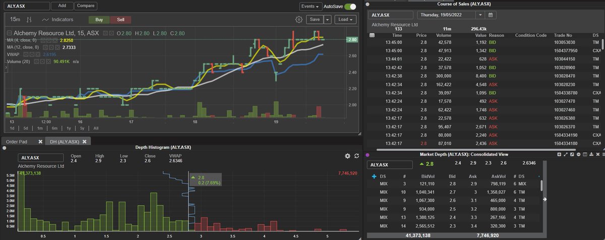Remove the MA (4, close, 0) indicator
The image size is (605, 240).
coord(55,40)
